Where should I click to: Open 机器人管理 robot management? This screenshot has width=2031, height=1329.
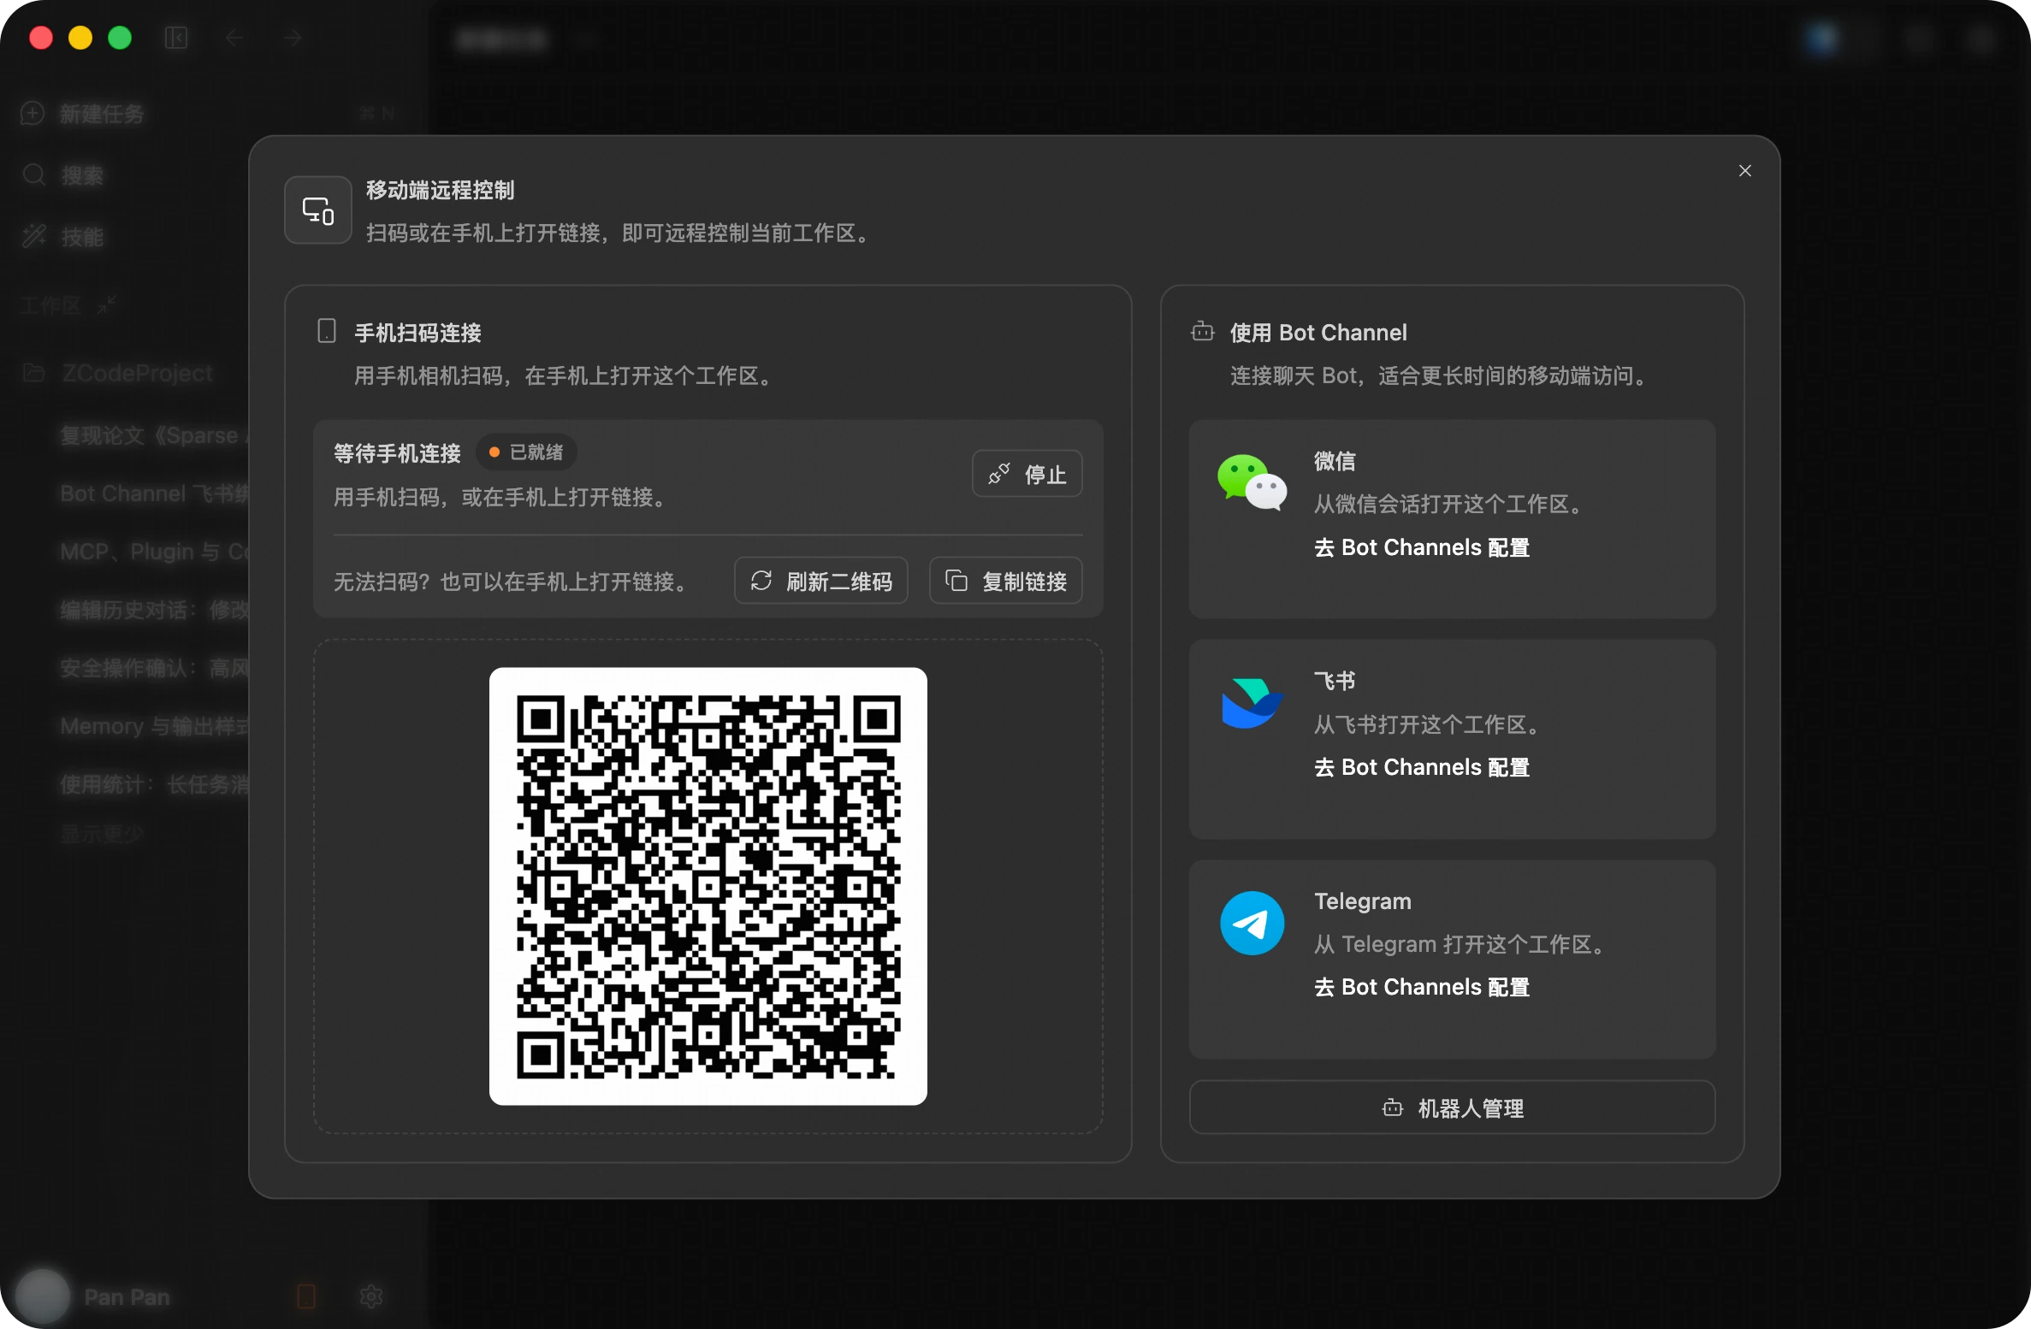coord(1452,1107)
